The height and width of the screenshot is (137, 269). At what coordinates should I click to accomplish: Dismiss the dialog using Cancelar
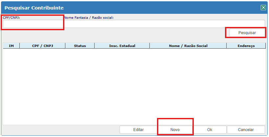tap(246, 130)
